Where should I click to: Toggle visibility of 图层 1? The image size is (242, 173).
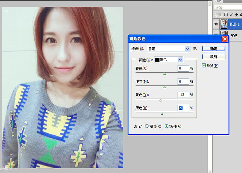(216, 24)
